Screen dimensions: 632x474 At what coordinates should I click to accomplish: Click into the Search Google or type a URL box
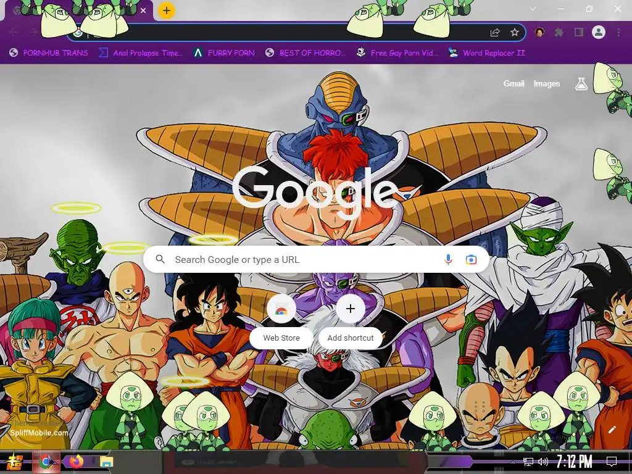[x=317, y=259]
